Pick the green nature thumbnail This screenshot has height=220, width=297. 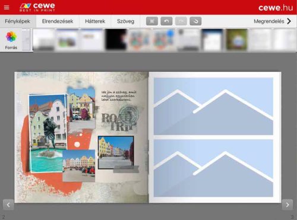tap(236, 39)
